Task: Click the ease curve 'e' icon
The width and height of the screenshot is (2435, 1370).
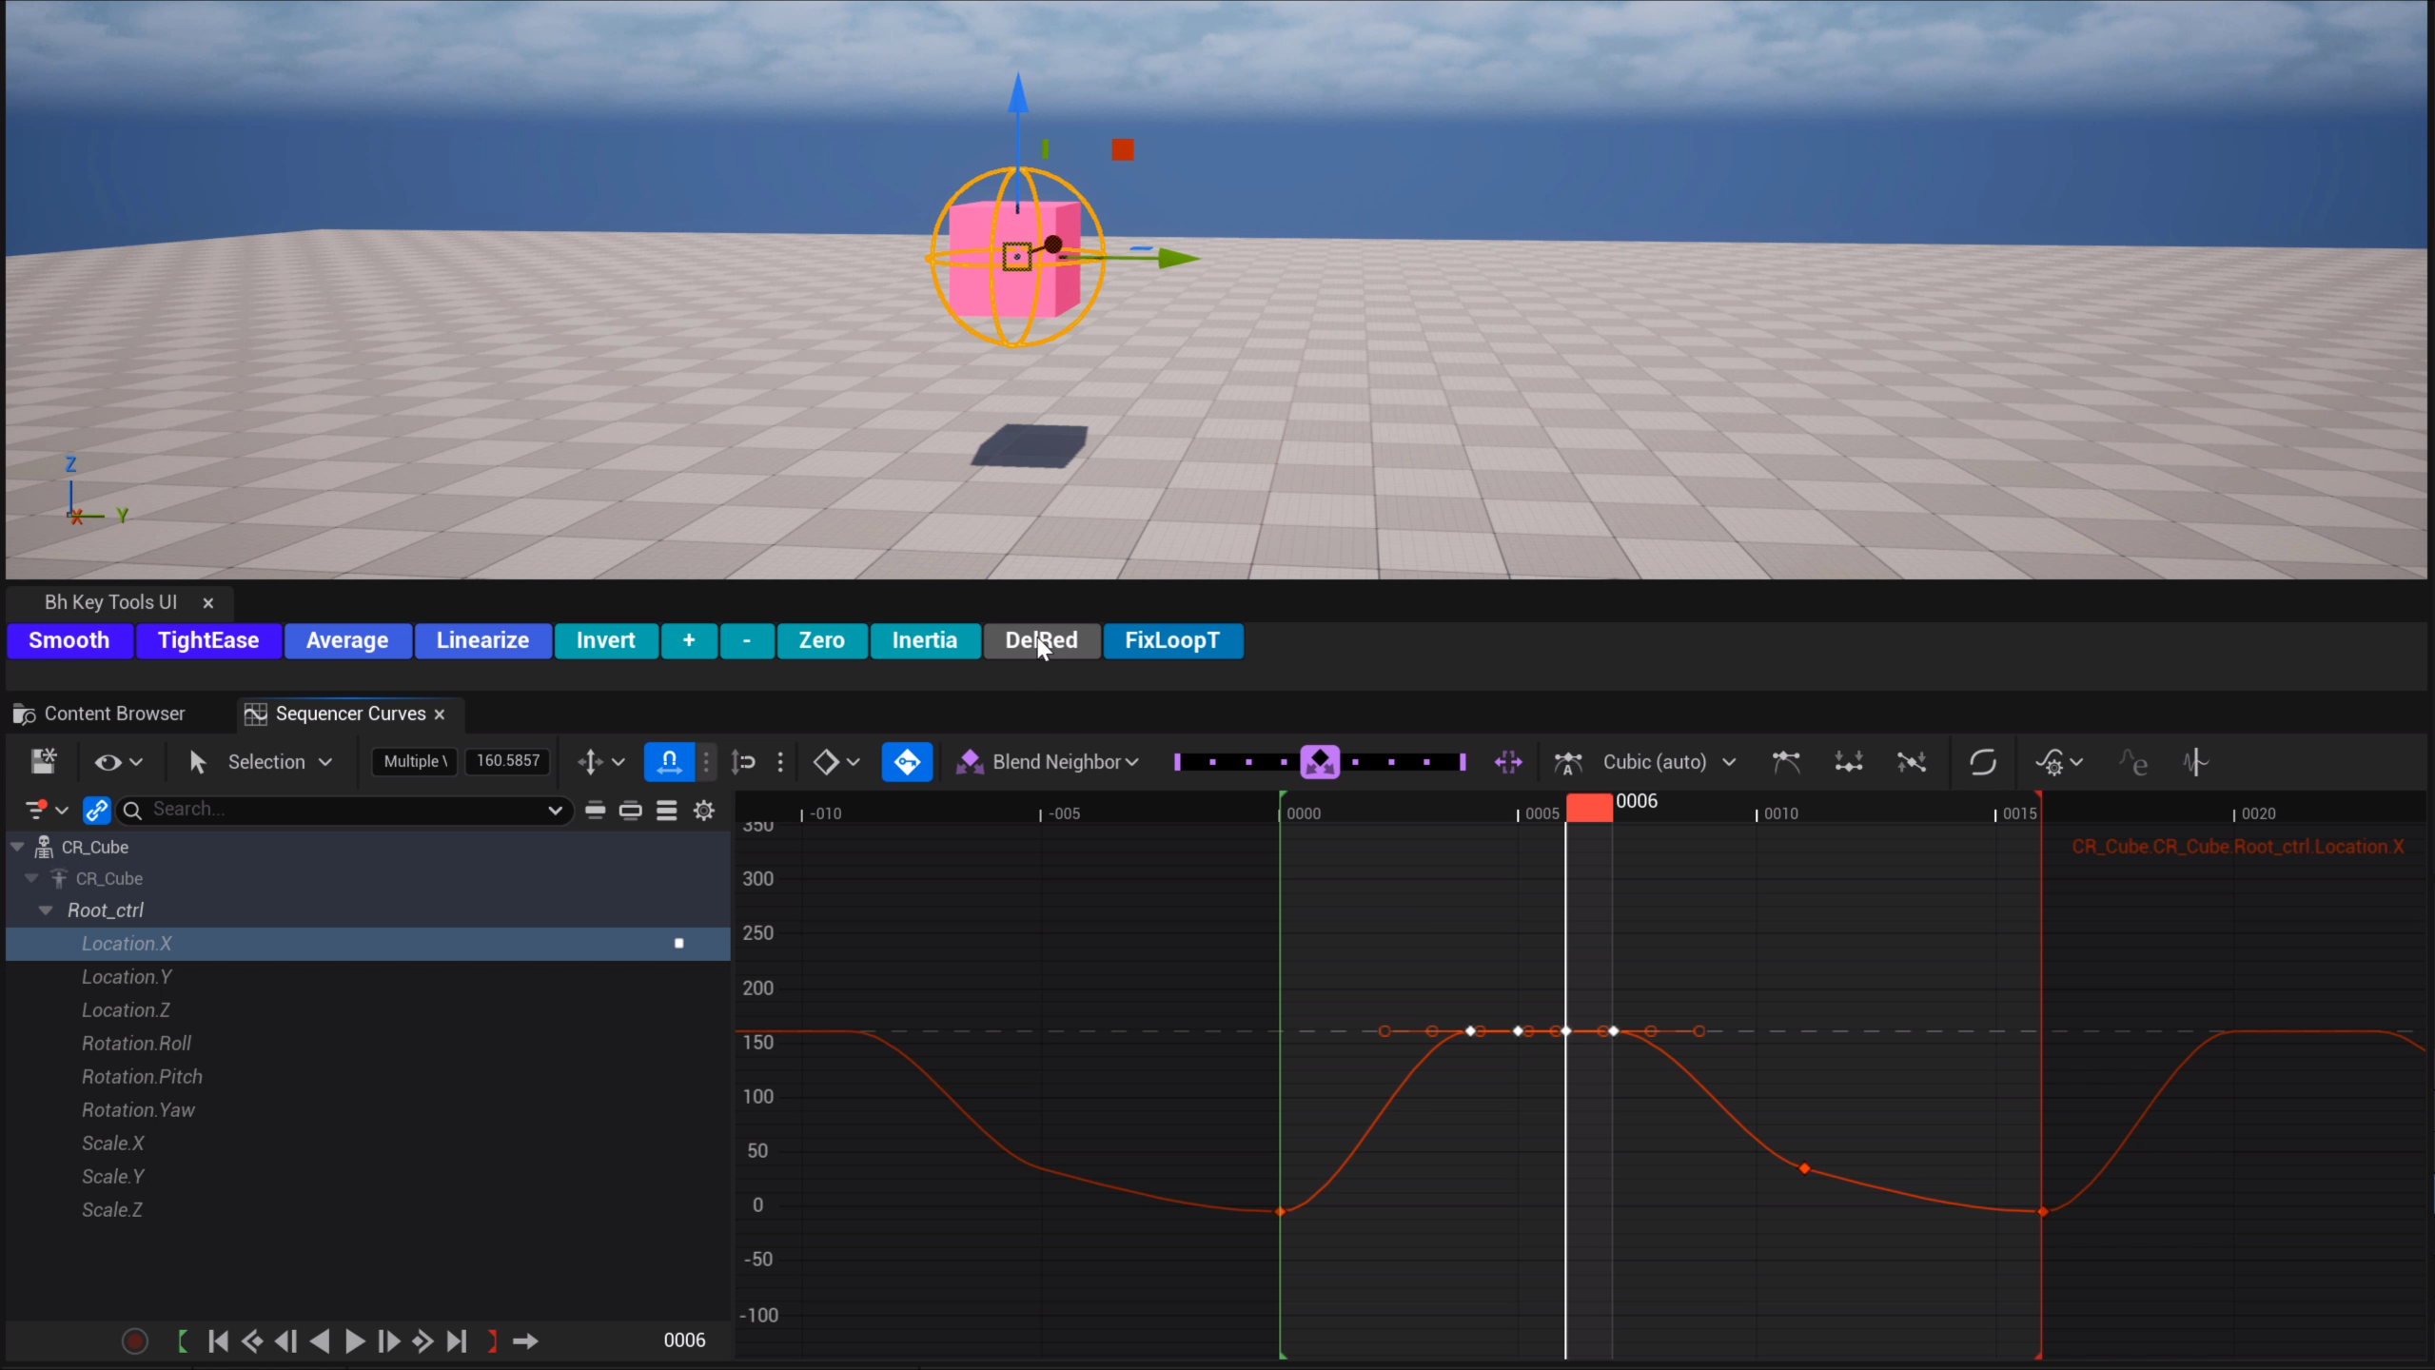Action: (2133, 762)
